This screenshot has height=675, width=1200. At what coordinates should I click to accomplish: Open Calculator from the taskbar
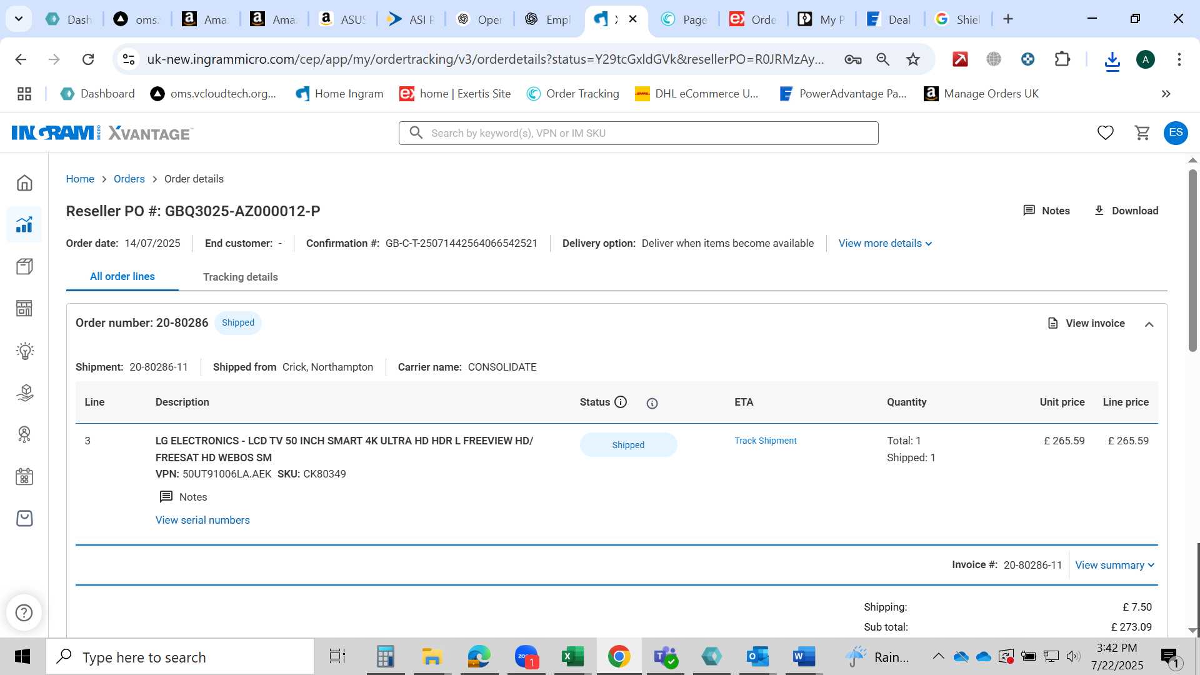(386, 657)
